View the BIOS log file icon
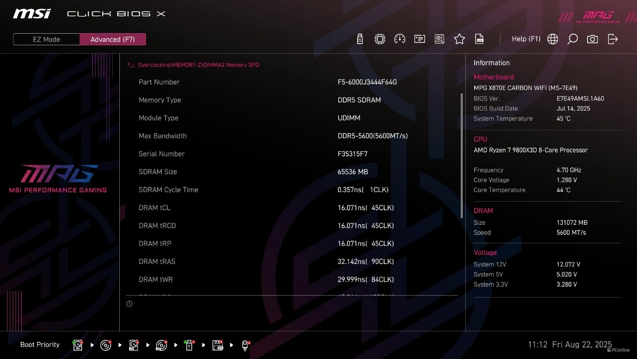This screenshot has height=359, width=637. [479, 39]
